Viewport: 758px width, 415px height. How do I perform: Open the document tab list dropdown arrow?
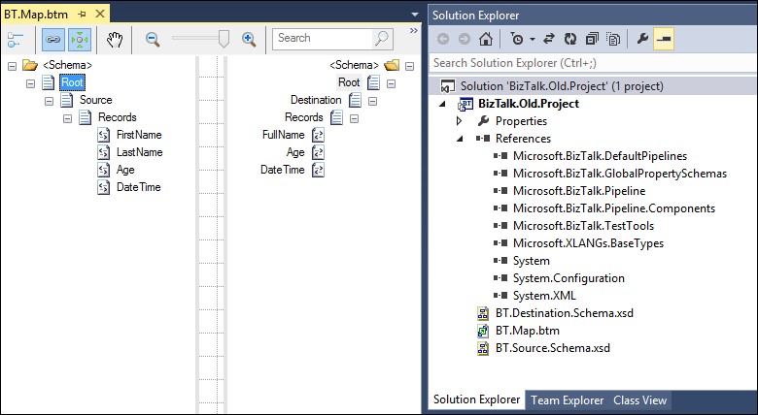(x=415, y=15)
